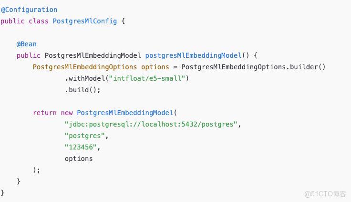351x202 pixels.
Task: Click the new keyword
Action: (67, 113)
